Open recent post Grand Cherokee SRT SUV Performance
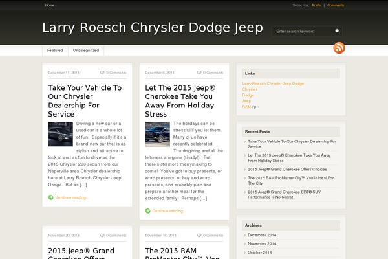 (285, 194)
